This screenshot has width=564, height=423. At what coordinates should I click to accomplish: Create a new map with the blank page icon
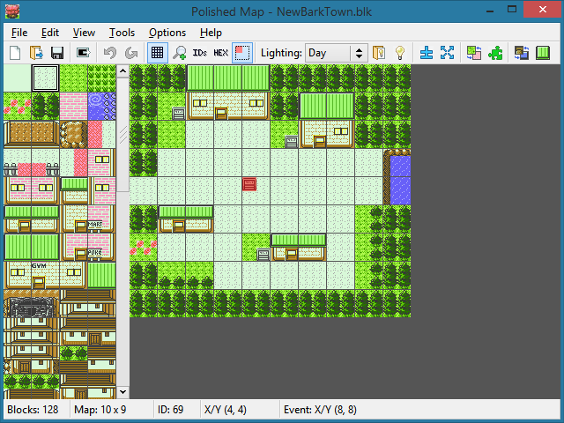pyautogui.click(x=15, y=53)
